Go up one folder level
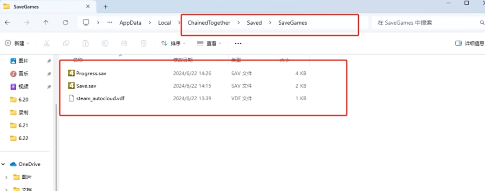485x191 pixels. 46,22
